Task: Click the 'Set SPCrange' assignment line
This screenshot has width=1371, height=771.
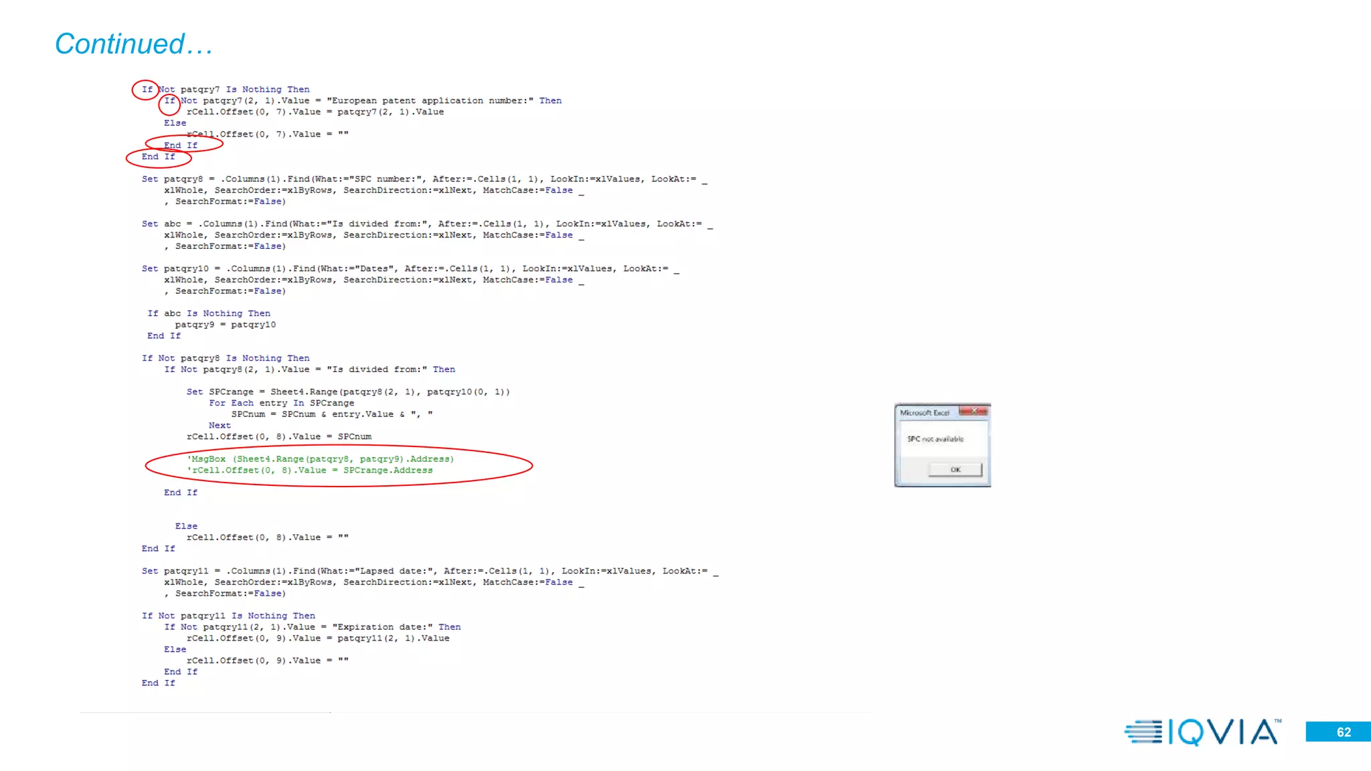Action: 348,392
